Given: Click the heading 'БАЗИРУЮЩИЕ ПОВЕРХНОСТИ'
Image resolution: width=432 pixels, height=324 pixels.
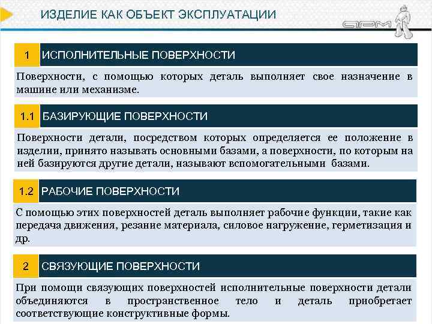Looking at the screenshot, I should point(125,116).
